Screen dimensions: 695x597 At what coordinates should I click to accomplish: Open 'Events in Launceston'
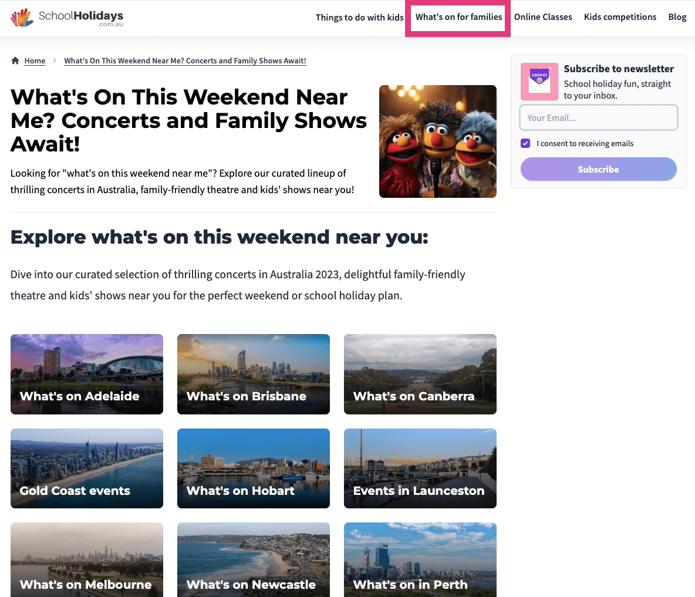tap(420, 468)
